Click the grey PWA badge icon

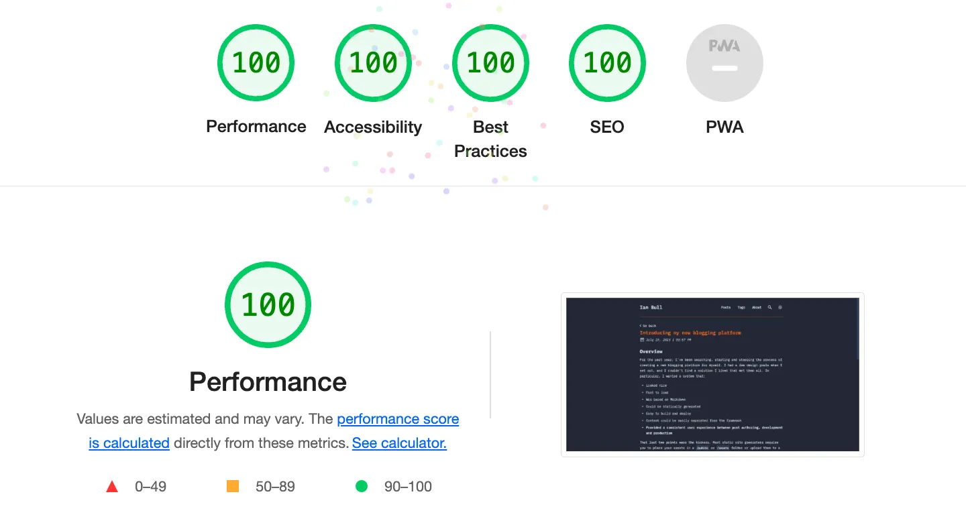pyautogui.click(x=724, y=63)
